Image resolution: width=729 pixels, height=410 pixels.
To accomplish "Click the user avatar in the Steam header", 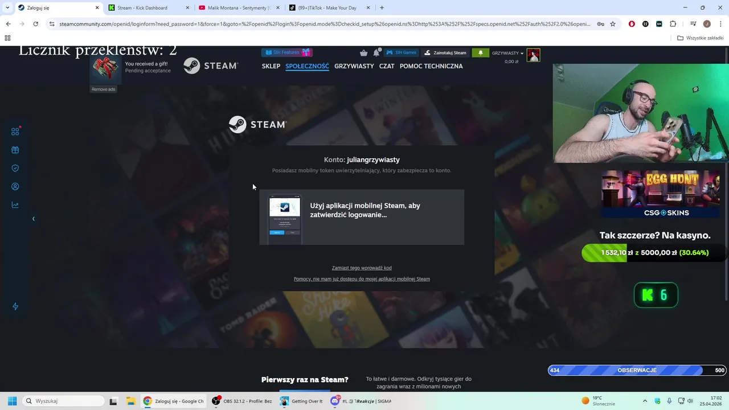I will tap(533, 55).
